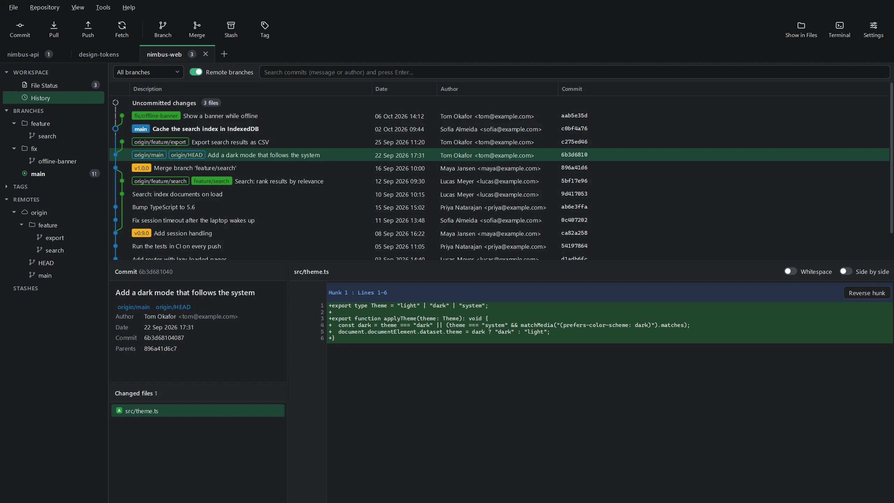Open Show in Files

pyautogui.click(x=801, y=29)
